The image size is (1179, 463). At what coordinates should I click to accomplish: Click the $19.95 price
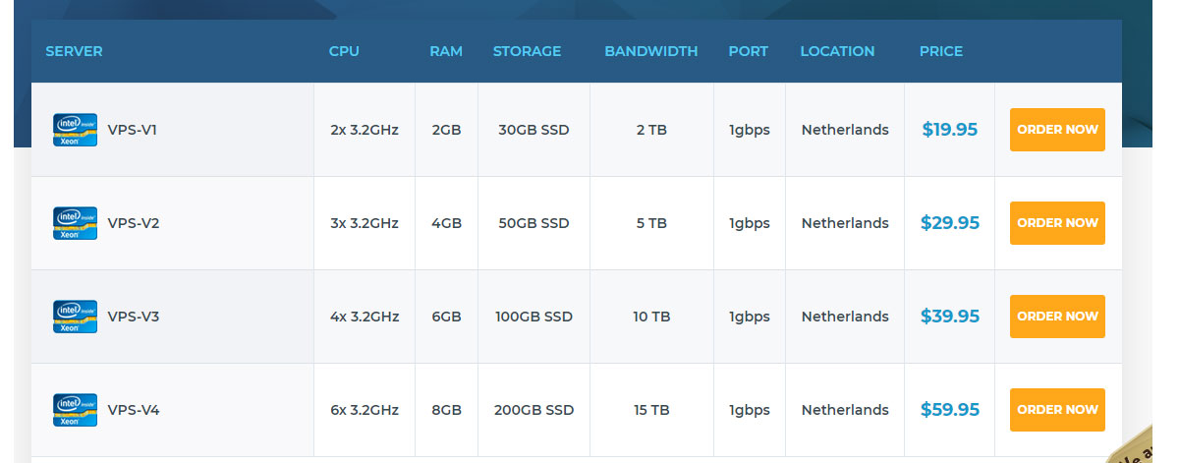pos(950,130)
